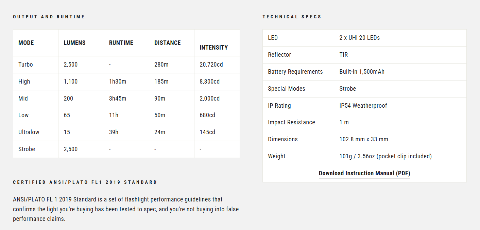This screenshot has height=230, width=480.
Task: Select the MODE column header
Action: tap(26, 43)
